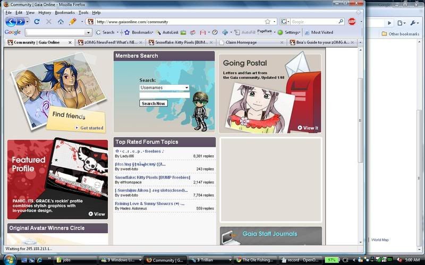Click AutoLink on the Google toolbar
The height and width of the screenshot is (265, 425).
[x=167, y=32]
